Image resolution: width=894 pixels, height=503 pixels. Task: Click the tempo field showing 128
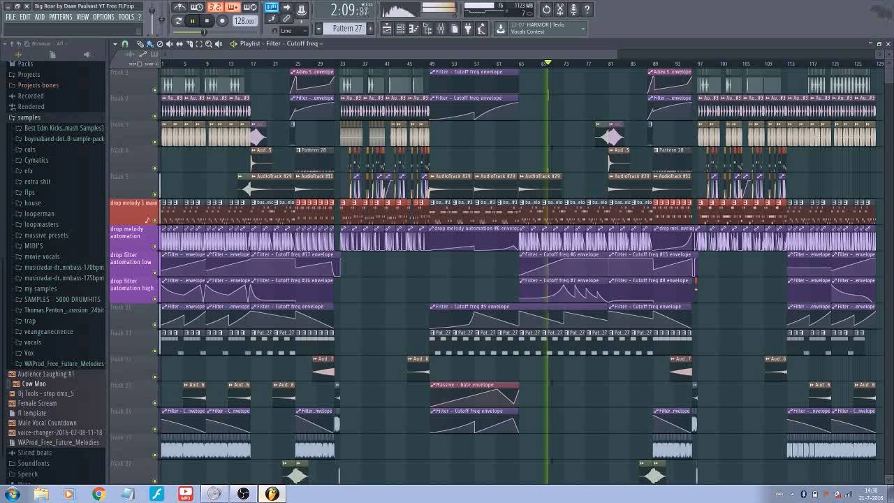pos(244,21)
